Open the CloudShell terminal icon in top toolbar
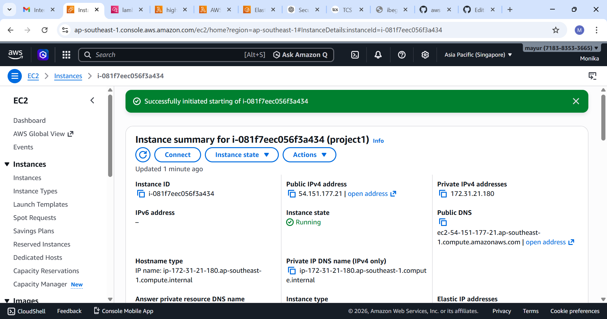This screenshot has width=607, height=319. 355,54
